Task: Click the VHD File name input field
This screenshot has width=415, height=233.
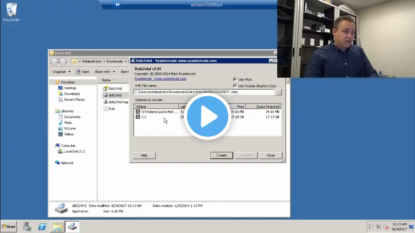Action: click(x=204, y=92)
